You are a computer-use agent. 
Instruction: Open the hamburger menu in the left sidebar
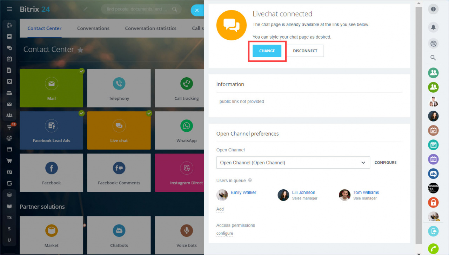9,9
